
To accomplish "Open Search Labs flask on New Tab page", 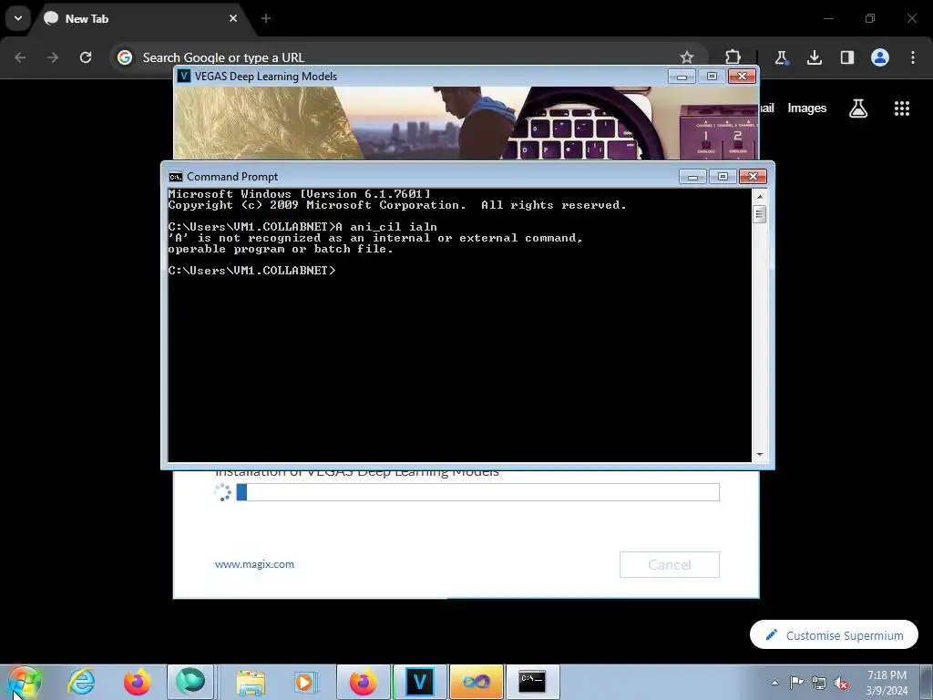I will (x=858, y=108).
